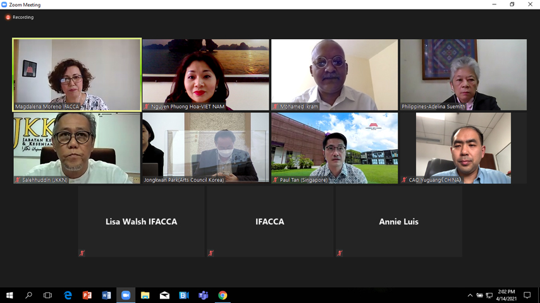Screen dimensions: 540x303
Task: Open the Mail app taskbar icon
Action: click(164, 295)
